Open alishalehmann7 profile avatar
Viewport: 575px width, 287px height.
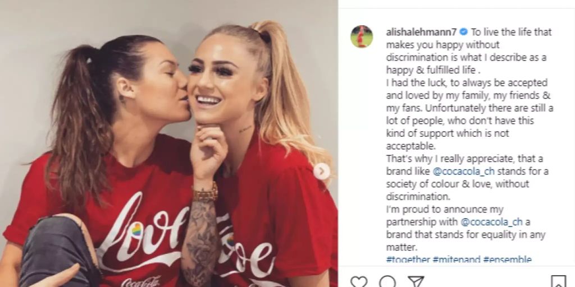(362, 36)
